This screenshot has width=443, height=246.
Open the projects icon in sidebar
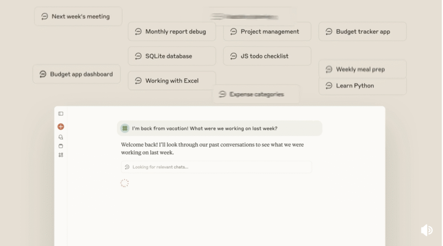click(61, 146)
